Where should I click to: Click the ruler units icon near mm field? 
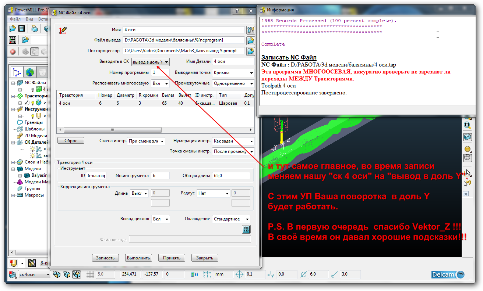[207, 274]
